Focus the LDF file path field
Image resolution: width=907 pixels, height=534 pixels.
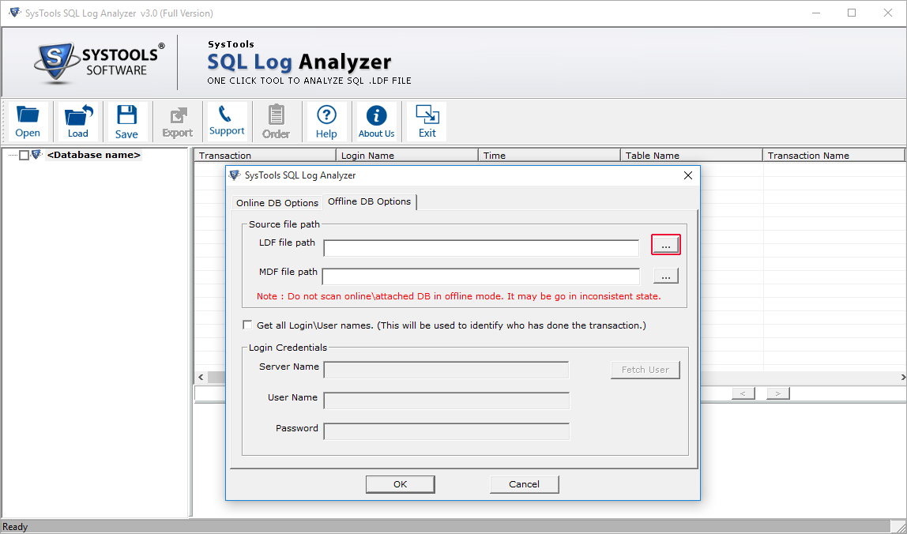point(481,248)
